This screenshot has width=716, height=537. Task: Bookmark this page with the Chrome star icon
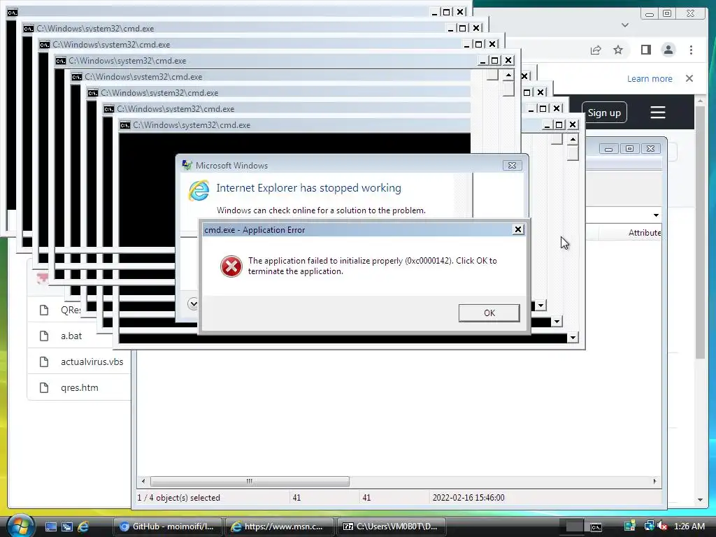(618, 50)
